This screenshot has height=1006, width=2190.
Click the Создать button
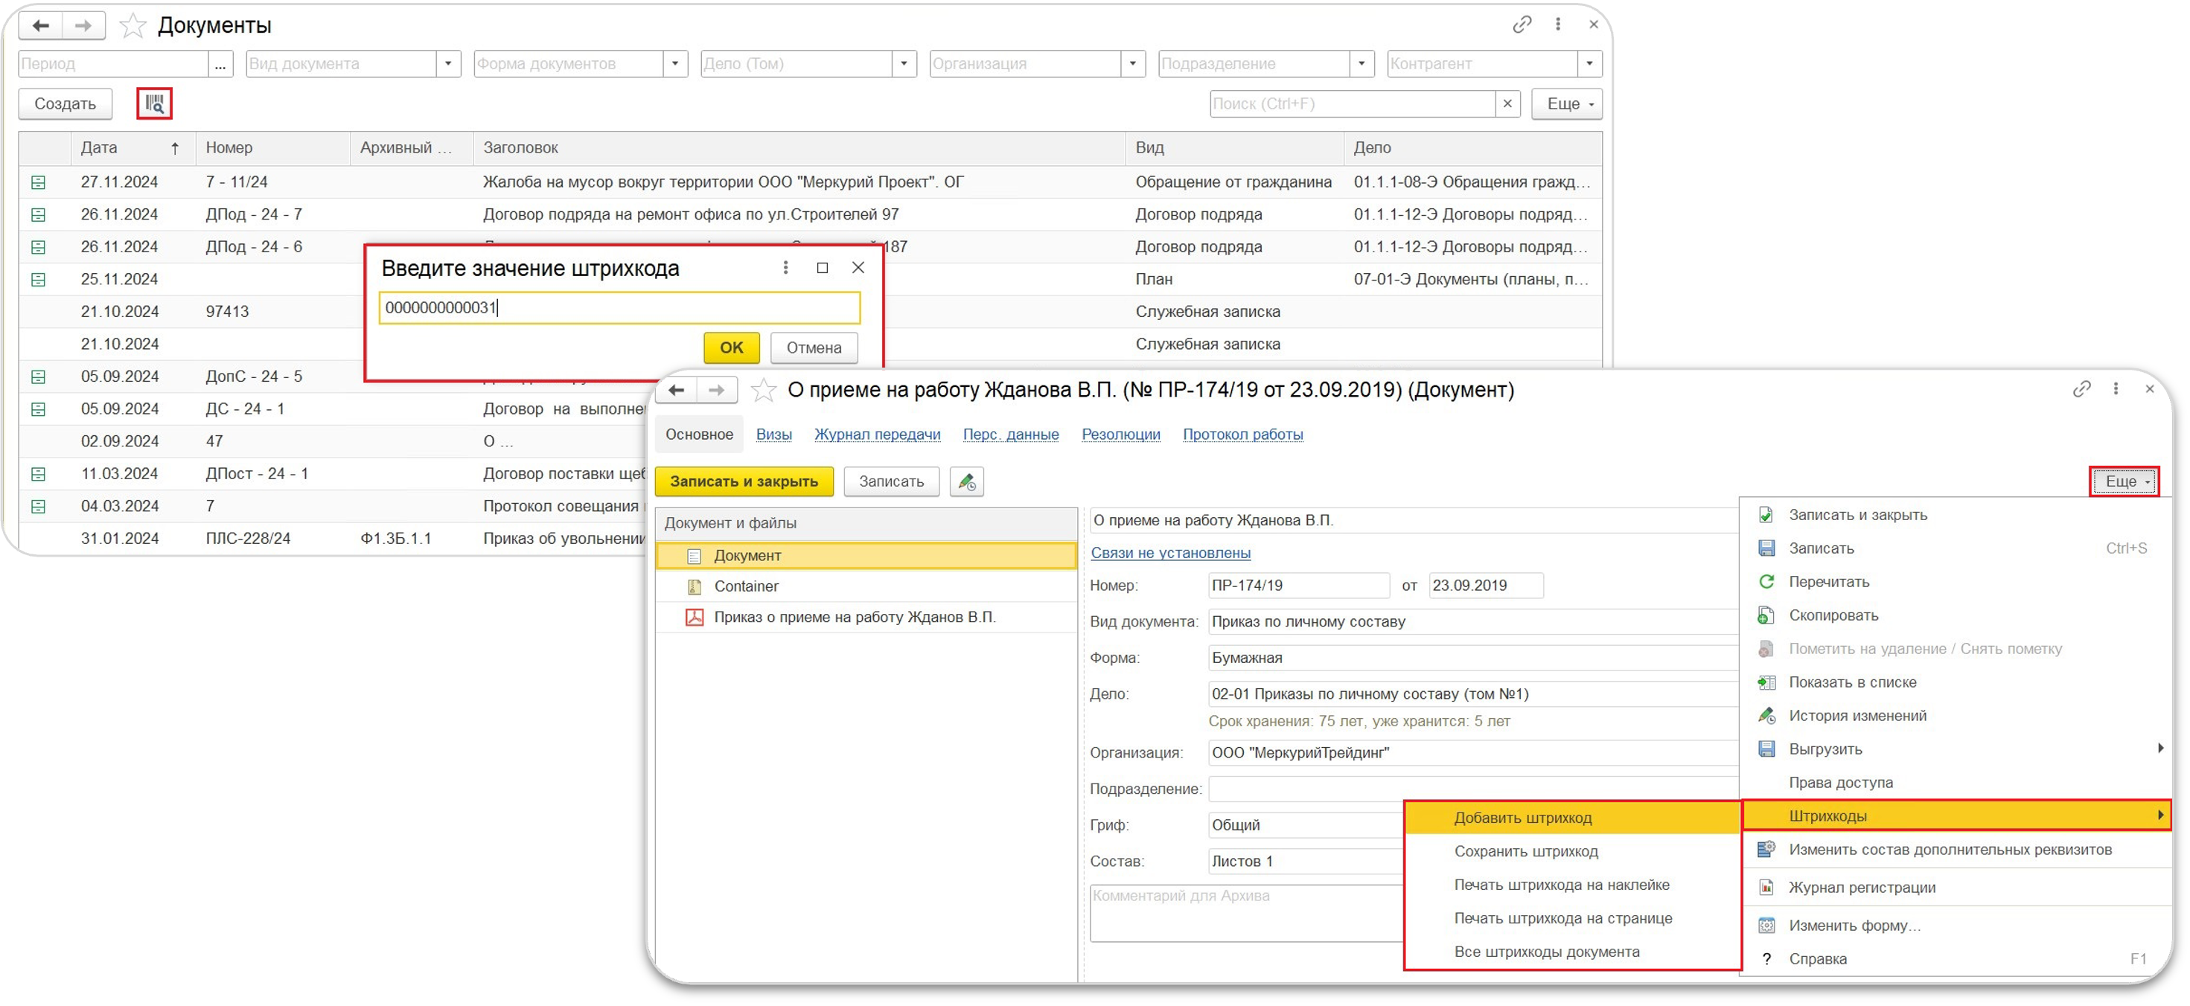tap(66, 103)
